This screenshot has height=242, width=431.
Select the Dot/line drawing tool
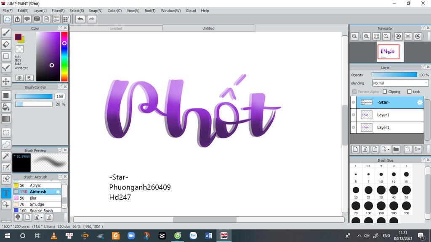coord(6,68)
